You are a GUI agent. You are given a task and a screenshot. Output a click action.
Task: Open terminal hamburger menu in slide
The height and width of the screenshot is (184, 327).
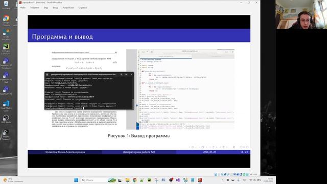(47, 75)
